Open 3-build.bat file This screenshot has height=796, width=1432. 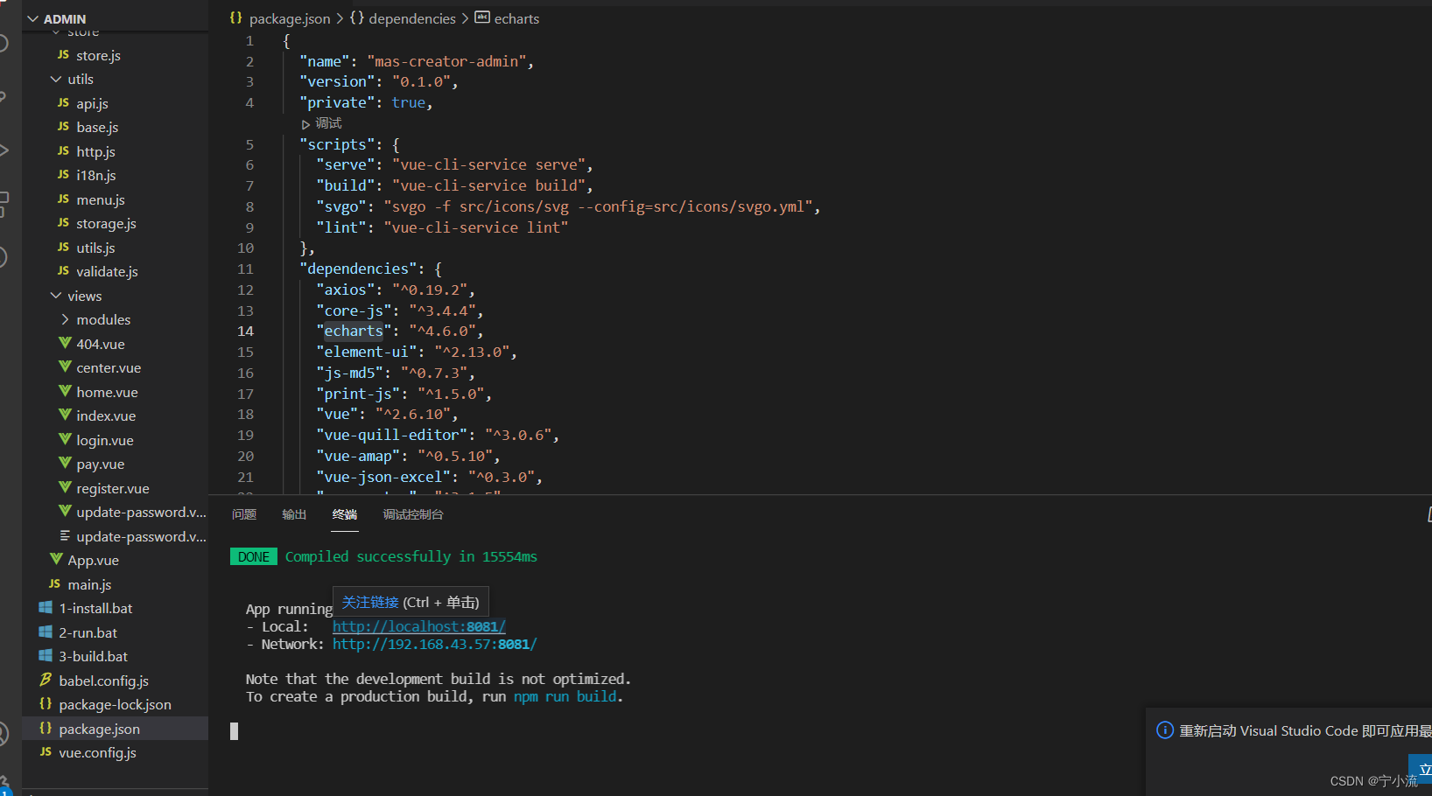[93, 656]
